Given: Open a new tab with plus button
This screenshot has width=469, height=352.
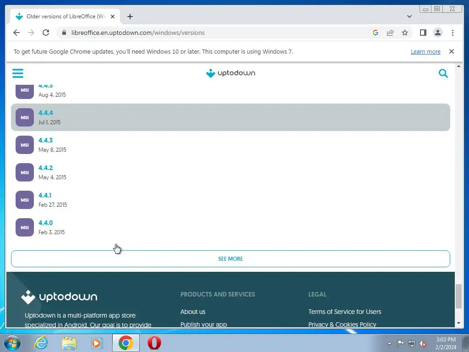Looking at the screenshot, I should click(130, 16).
